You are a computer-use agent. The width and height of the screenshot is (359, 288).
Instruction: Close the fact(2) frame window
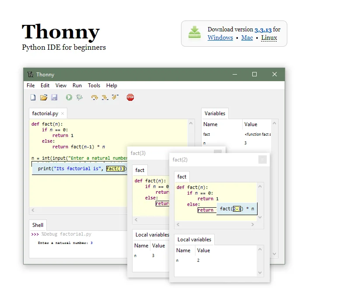[x=262, y=159]
